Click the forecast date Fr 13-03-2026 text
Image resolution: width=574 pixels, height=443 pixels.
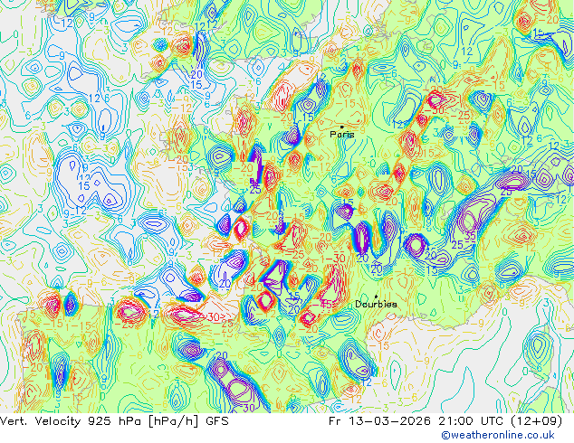click(x=379, y=421)
